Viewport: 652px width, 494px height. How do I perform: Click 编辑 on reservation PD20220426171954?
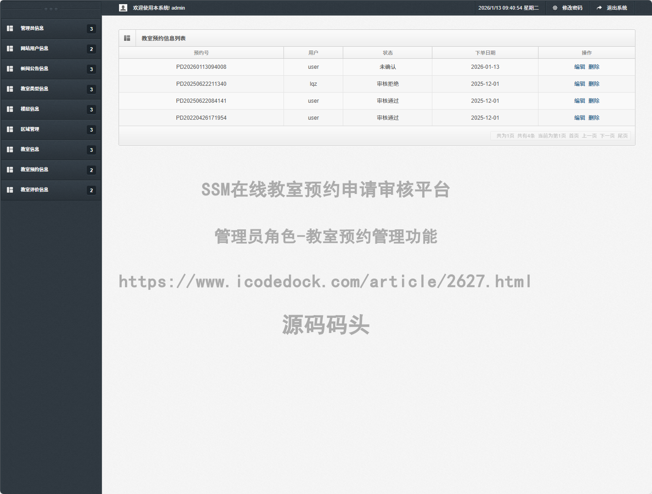point(579,117)
